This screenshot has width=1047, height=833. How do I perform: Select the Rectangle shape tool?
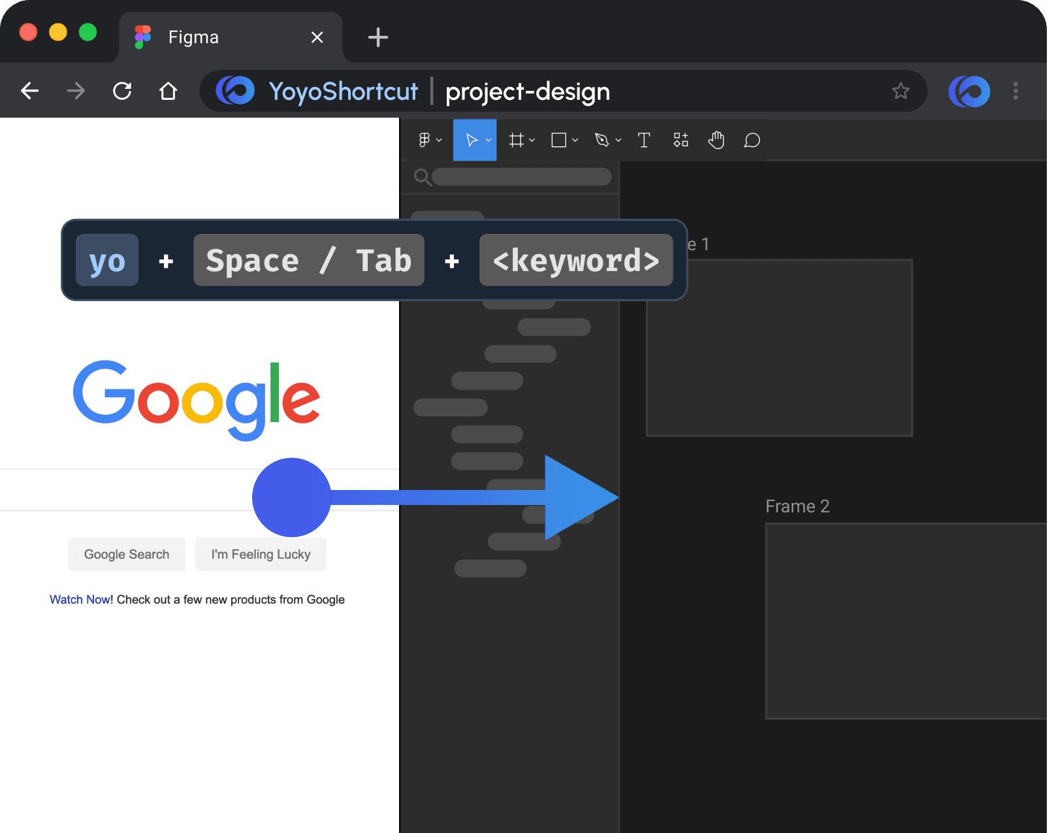coord(559,140)
